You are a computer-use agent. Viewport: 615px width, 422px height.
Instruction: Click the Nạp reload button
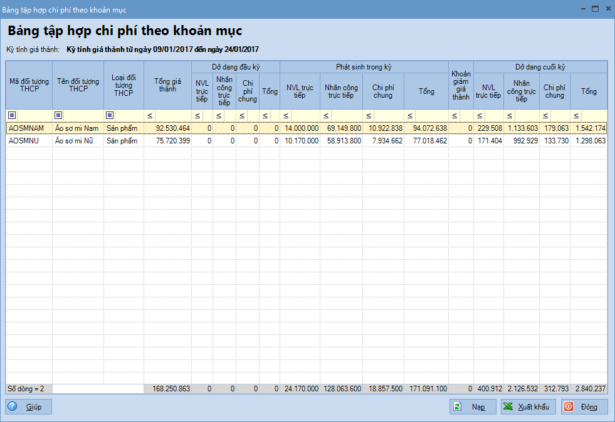[x=473, y=407]
